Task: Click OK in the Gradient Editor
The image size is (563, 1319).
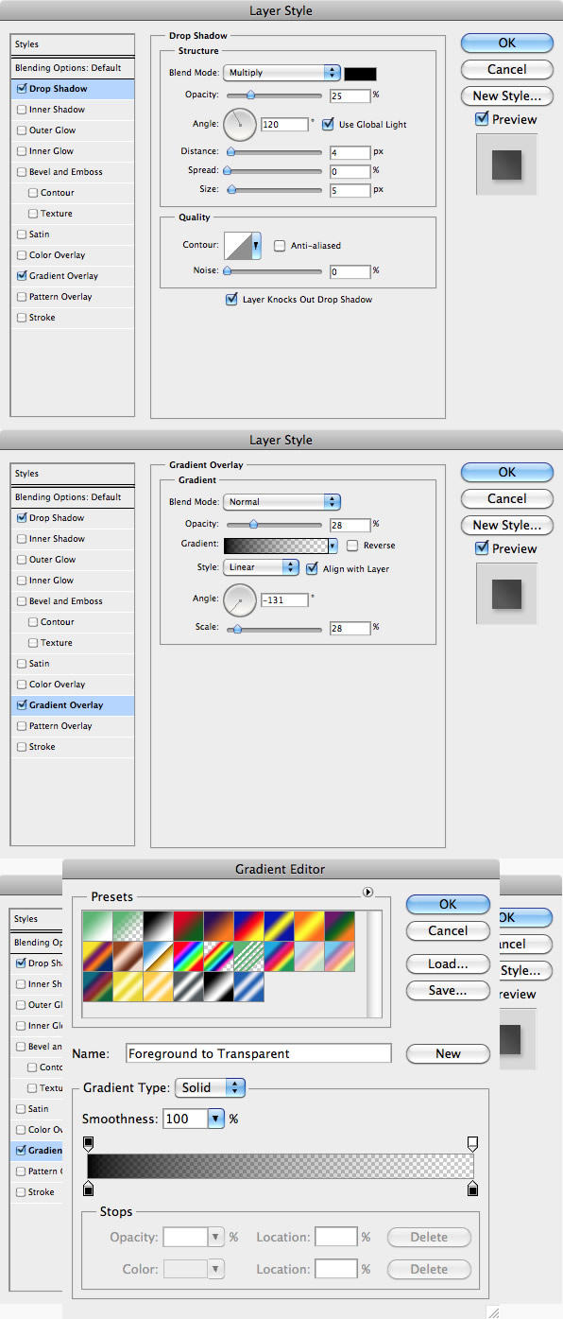Action: click(448, 904)
